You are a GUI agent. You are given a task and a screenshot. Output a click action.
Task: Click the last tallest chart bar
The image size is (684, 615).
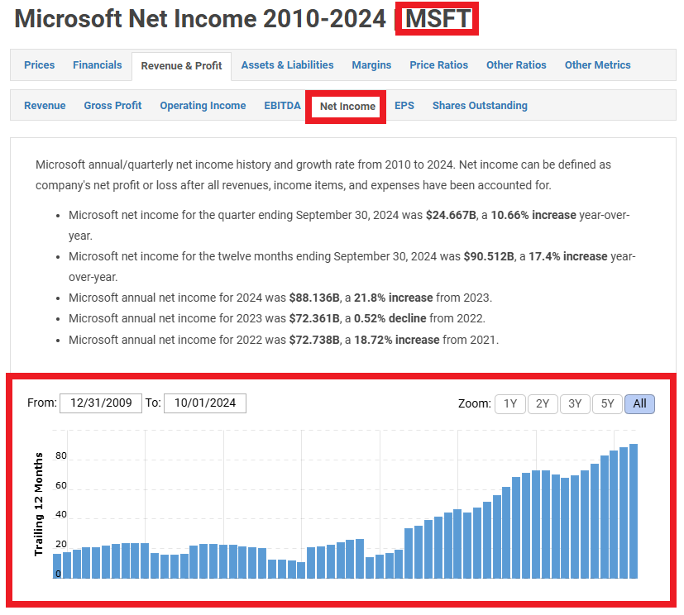pyautogui.click(x=634, y=512)
